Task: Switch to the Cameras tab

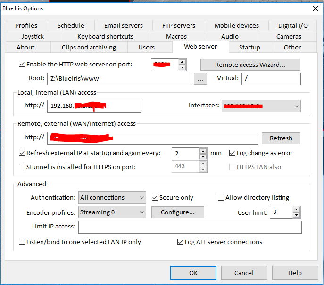Action: coord(289,36)
